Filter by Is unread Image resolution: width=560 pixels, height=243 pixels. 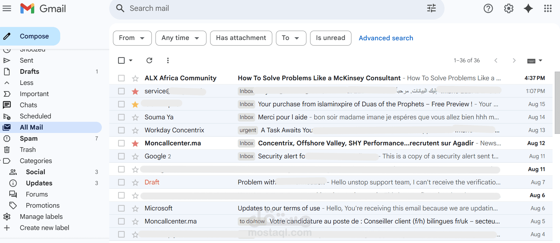pyautogui.click(x=331, y=38)
